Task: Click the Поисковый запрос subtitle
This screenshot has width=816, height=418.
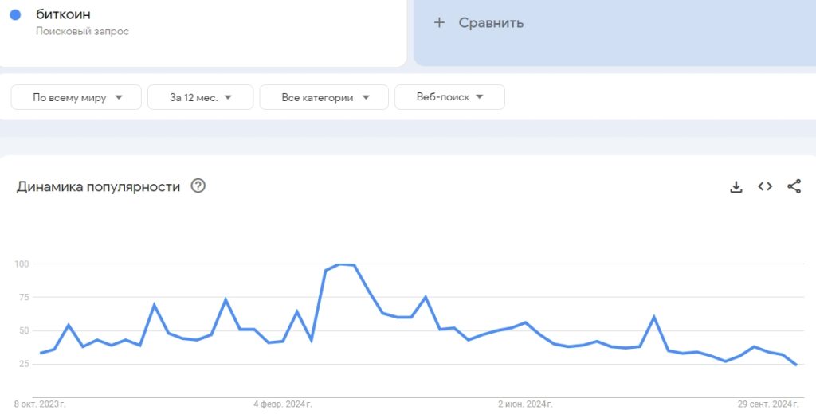Action: [x=82, y=31]
